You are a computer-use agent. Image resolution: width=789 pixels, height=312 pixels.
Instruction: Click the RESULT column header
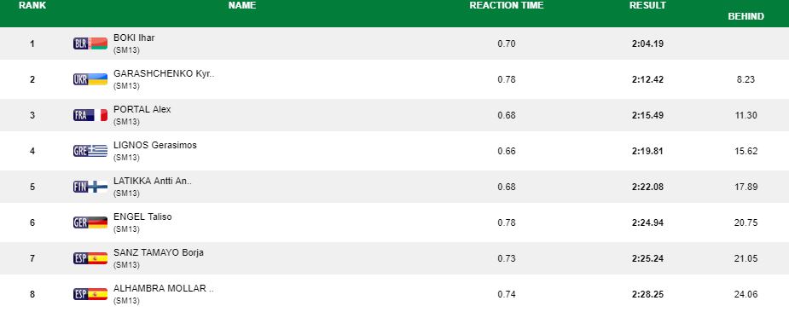point(647,5)
